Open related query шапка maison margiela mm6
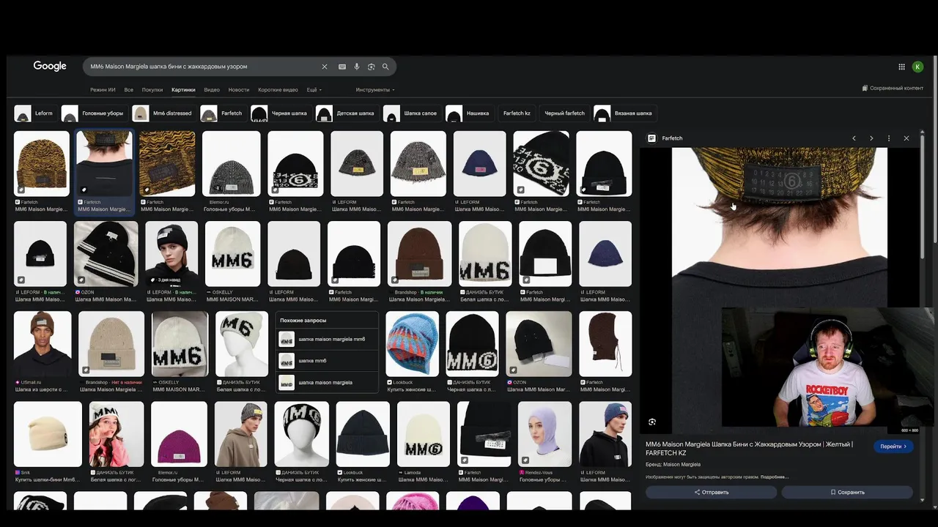The height and width of the screenshot is (527, 938). coord(328,340)
